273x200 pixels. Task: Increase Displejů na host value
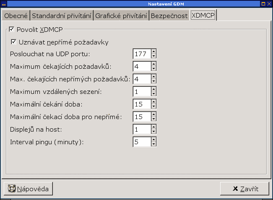pos(153,127)
